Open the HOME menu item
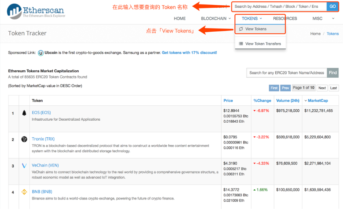The height and width of the screenshot is (217, 343). click(180, 18)
